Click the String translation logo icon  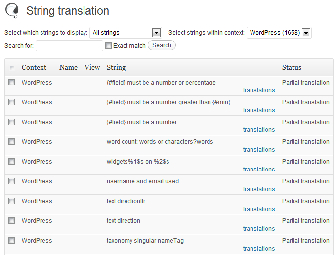tap(12, 10)
